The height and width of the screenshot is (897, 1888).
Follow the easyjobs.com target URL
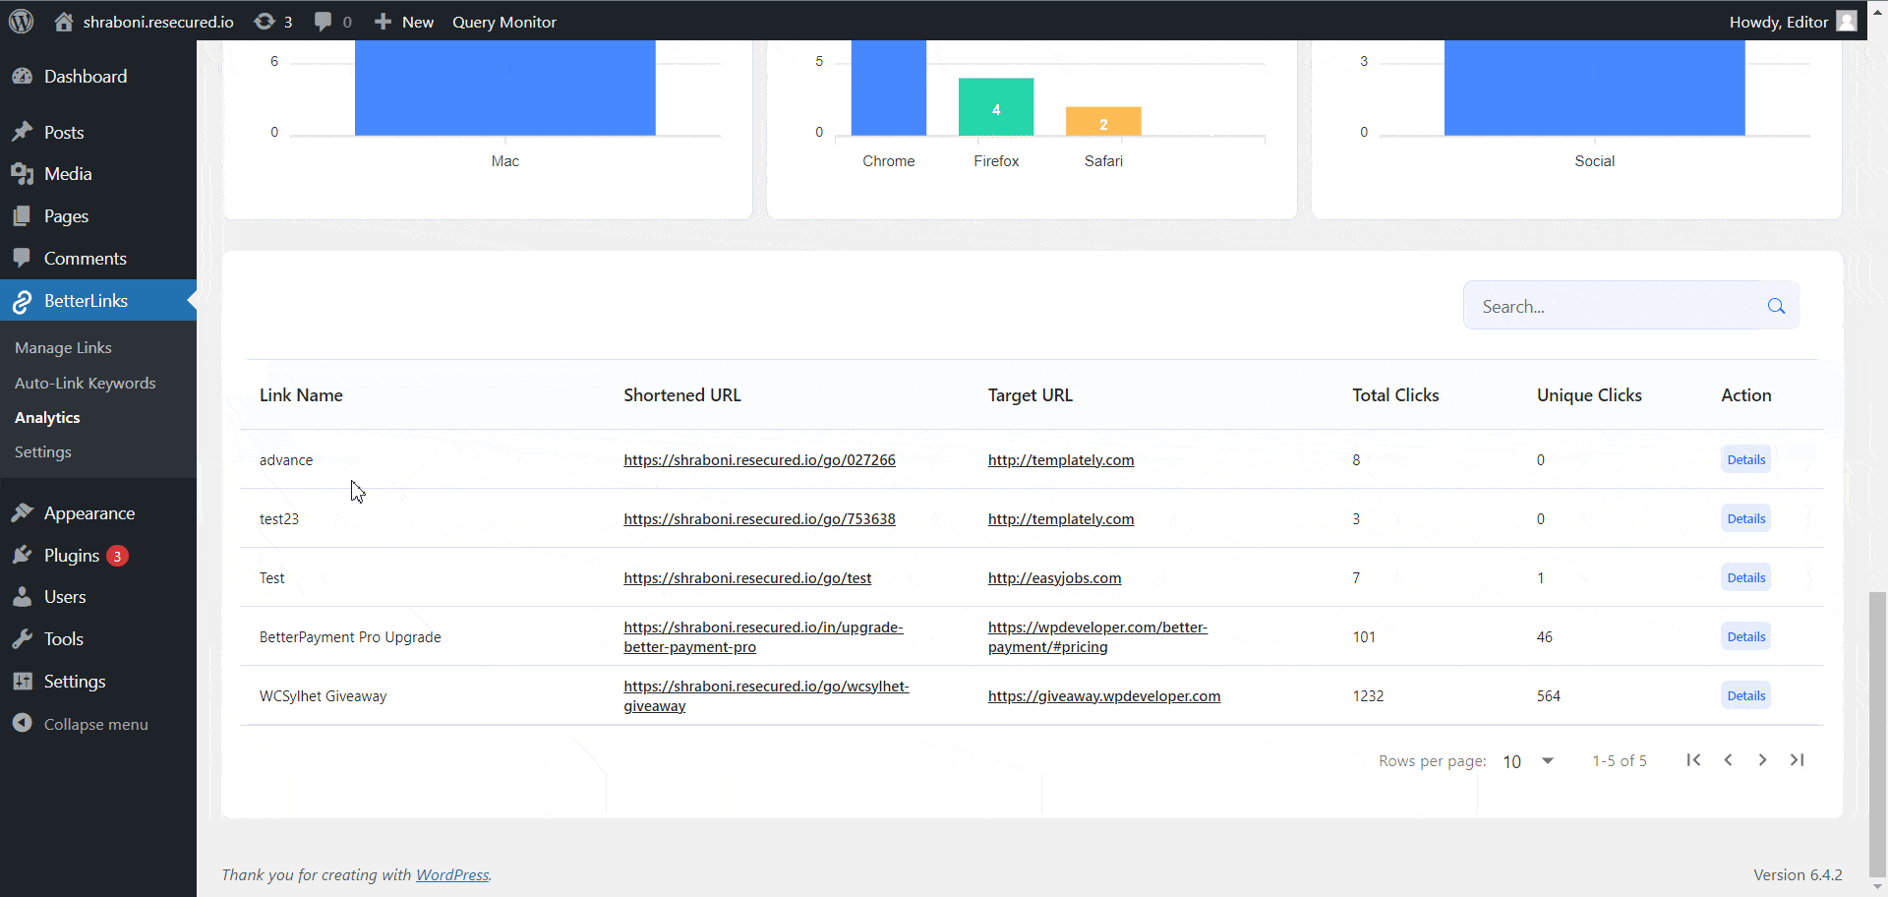tap(1054, 577)
